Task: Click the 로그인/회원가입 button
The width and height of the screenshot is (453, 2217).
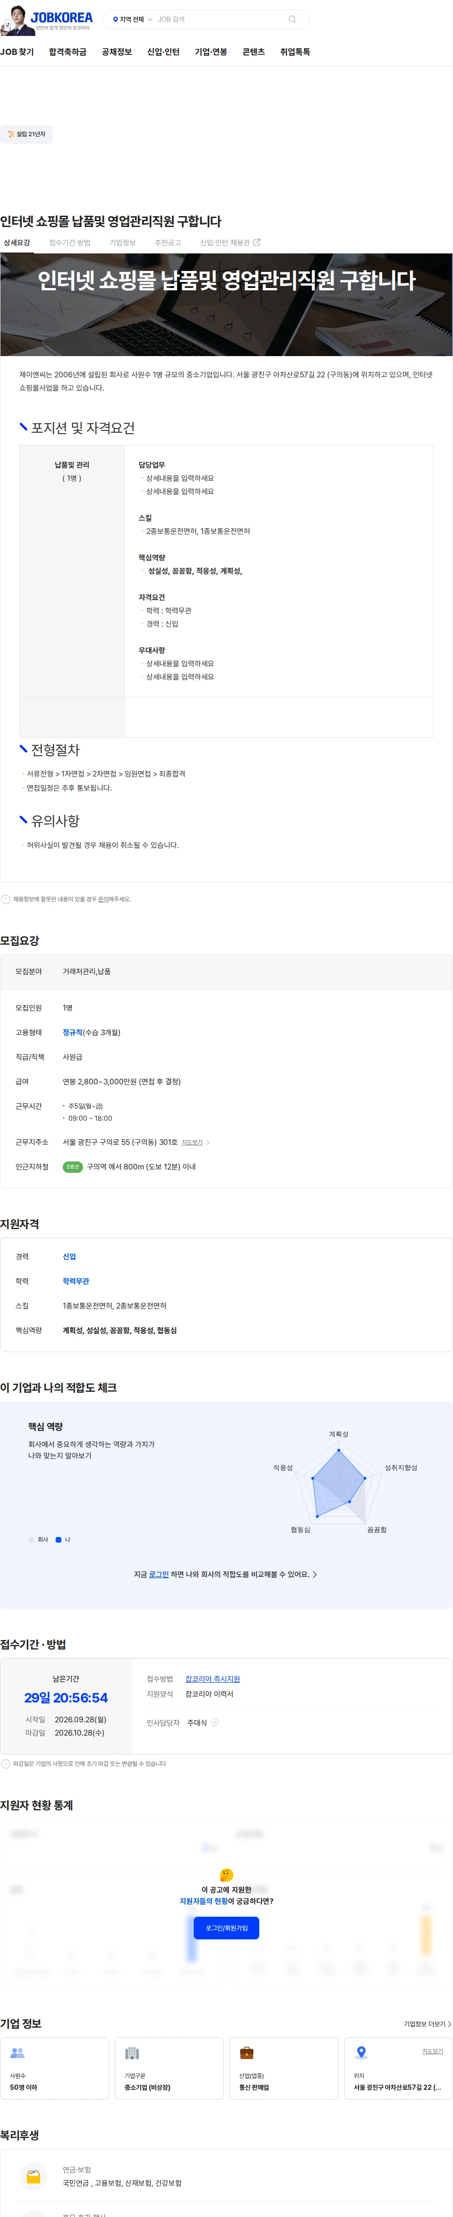Action: pos(226,1929)
